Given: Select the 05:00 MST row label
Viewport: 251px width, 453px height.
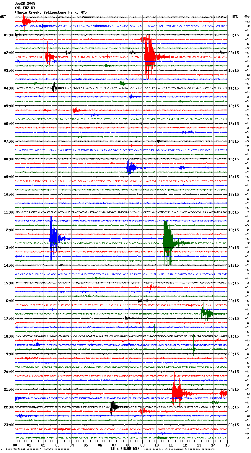Looking at the screenshot, I should click(9, 106).
